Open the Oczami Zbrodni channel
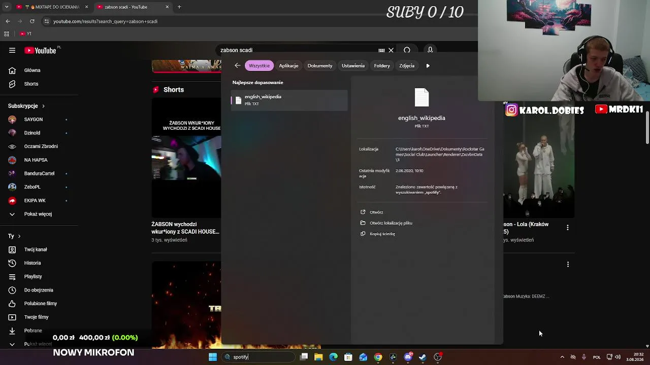Viewport: 650px width, 365px height. [x=41, y=147]
